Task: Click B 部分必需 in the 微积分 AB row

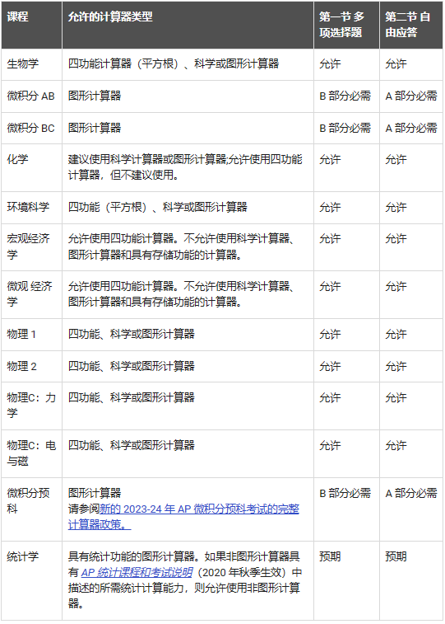Action: click(x=345, y=96)
